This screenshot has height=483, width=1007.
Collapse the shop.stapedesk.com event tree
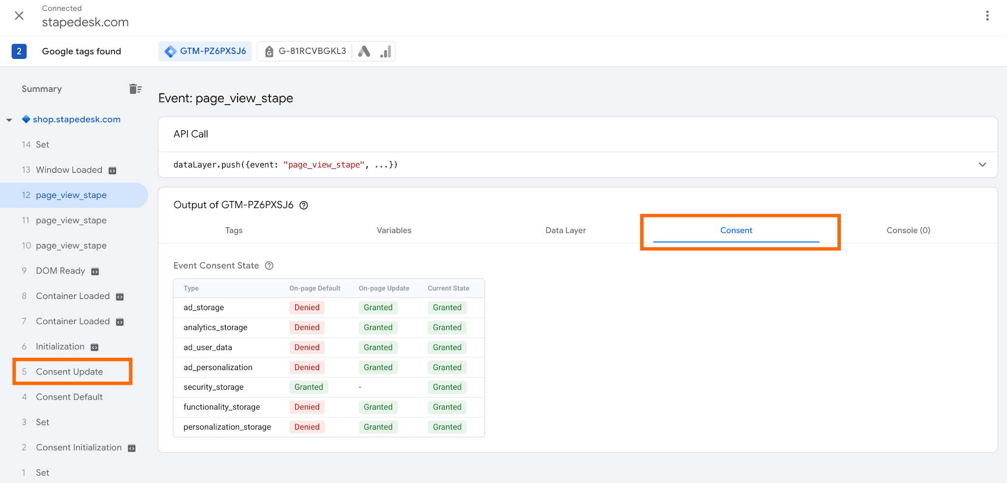pyautogui.click(x=9, y=120)
